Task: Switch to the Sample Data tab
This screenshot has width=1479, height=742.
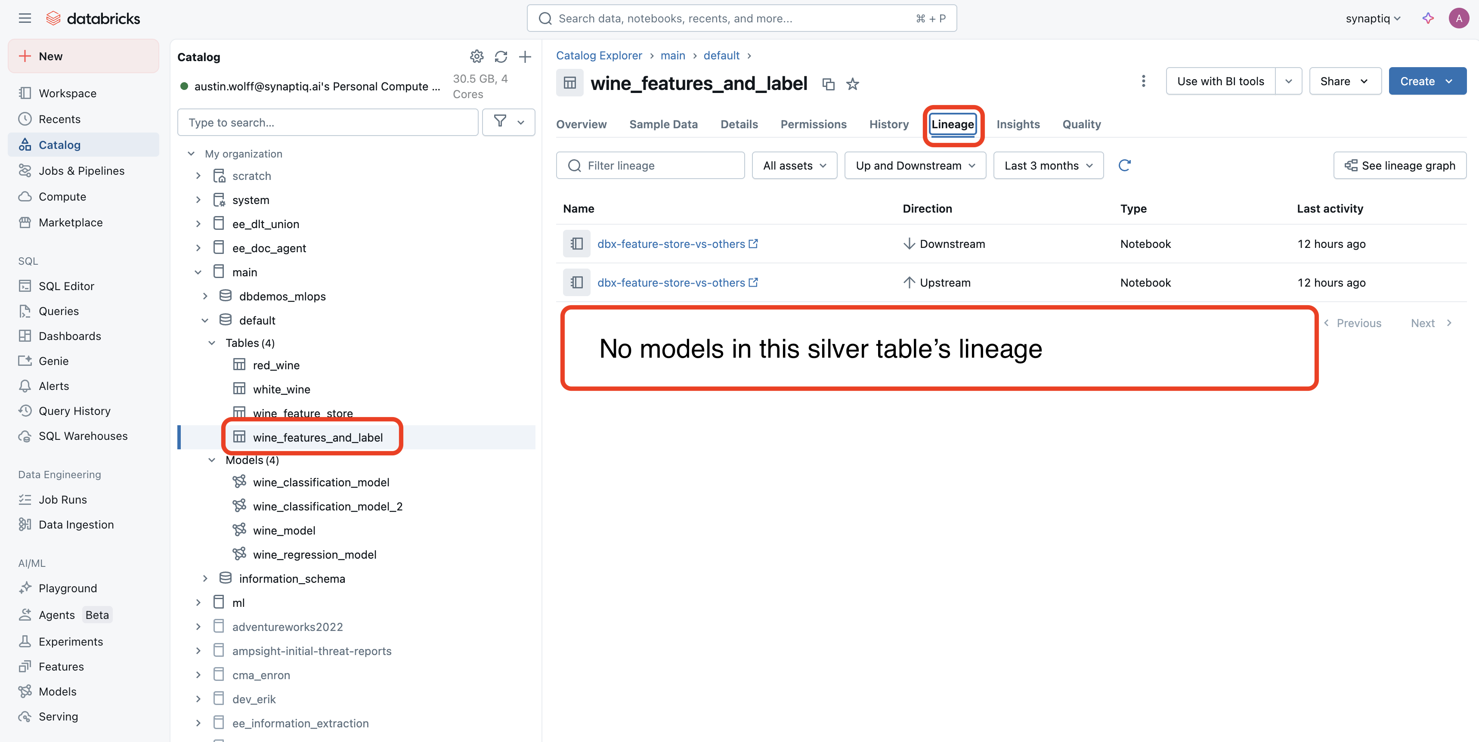Action: (x=663, y=124)
